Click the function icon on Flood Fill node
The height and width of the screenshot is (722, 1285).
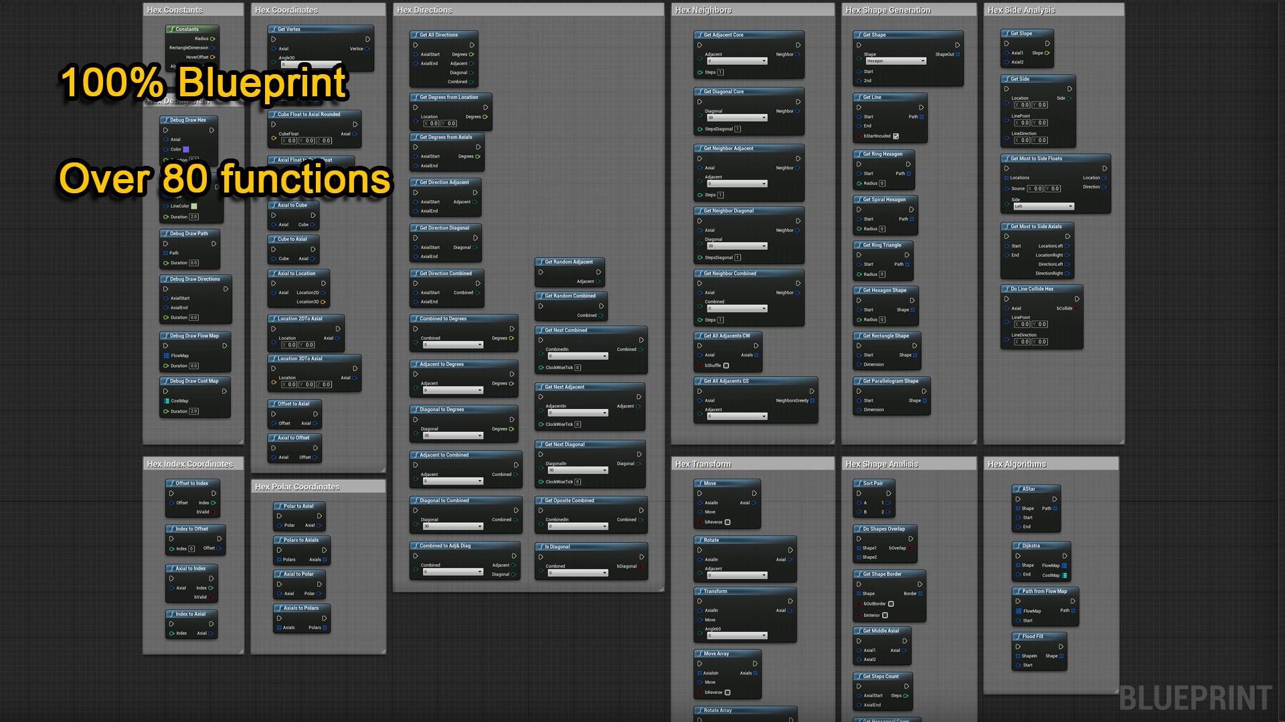point(1019,636)
